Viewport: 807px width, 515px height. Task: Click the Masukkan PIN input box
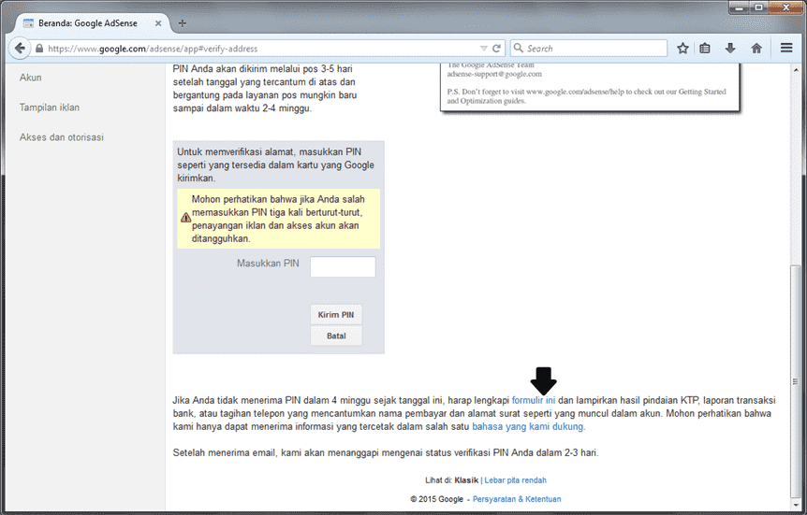click(343, 266)
